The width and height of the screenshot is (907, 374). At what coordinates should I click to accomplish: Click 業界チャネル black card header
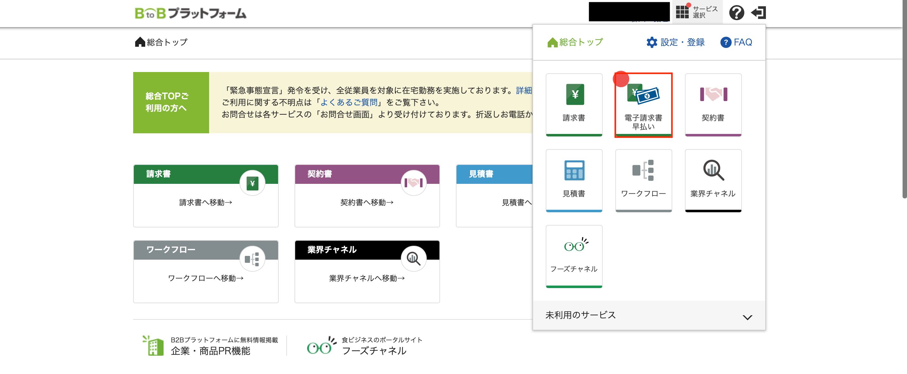[x=367, y=250]
